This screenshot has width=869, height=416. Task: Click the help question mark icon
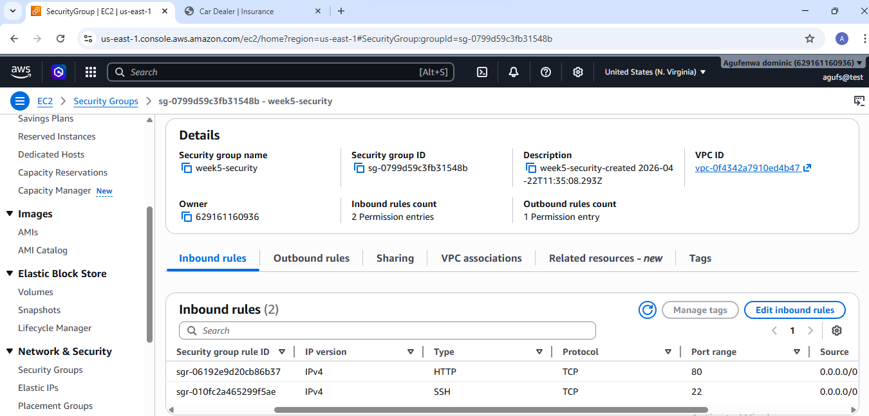point(546,72)
